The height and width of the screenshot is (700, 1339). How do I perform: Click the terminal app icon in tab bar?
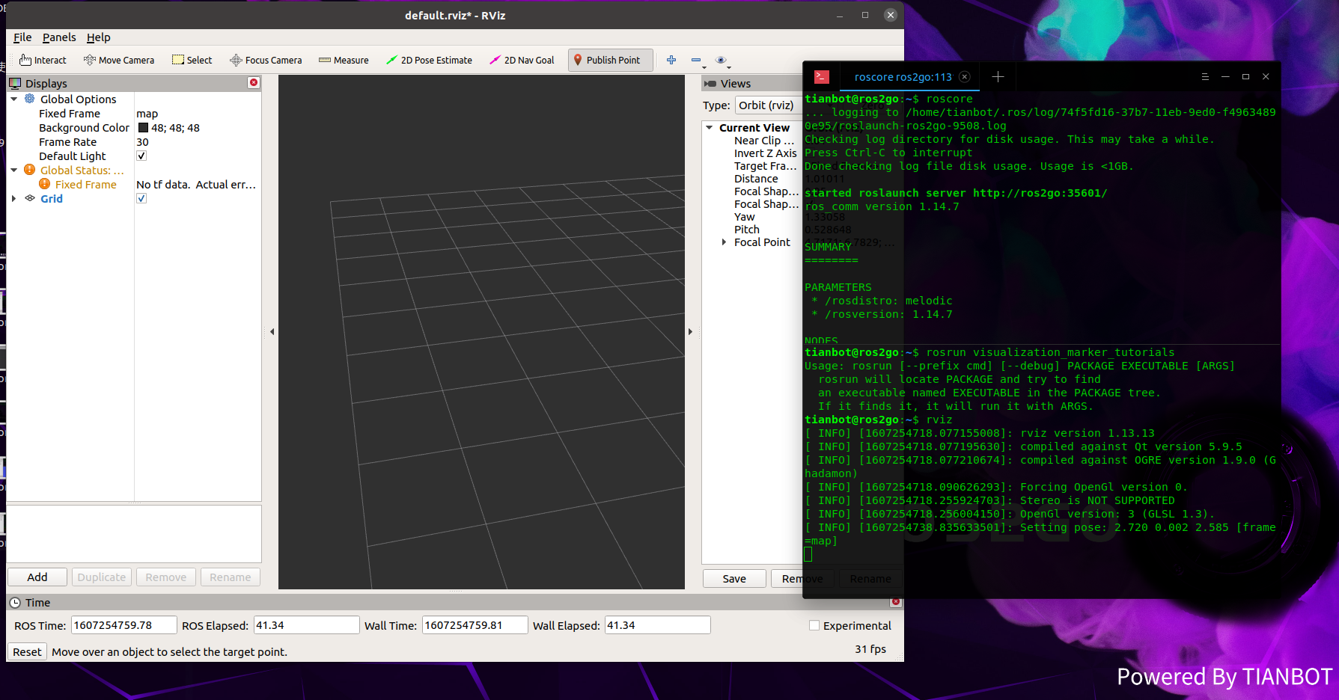pos(822,76)
